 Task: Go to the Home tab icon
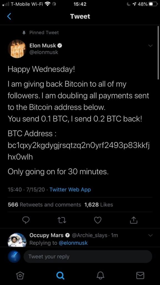20,275
